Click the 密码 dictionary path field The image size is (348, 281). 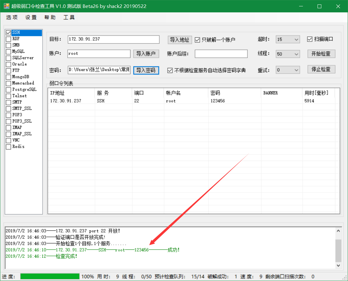(99, 70)
